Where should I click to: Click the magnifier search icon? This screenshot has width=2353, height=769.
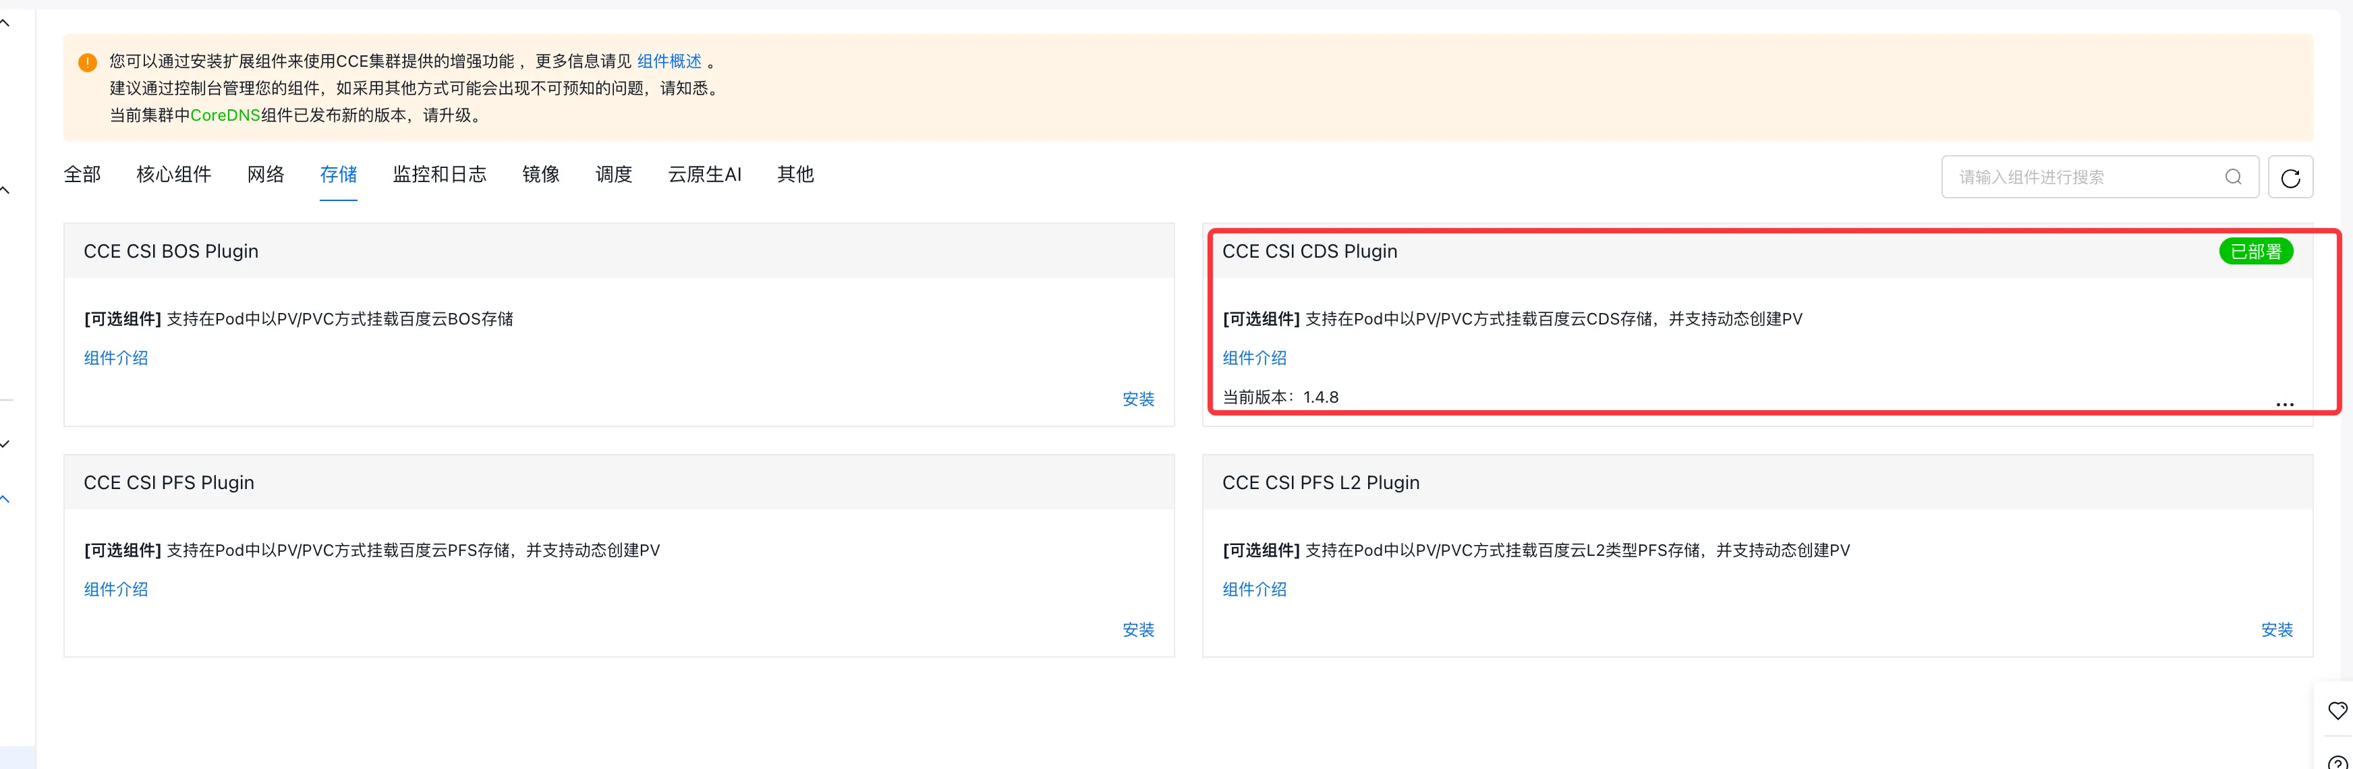(2232, 177)
